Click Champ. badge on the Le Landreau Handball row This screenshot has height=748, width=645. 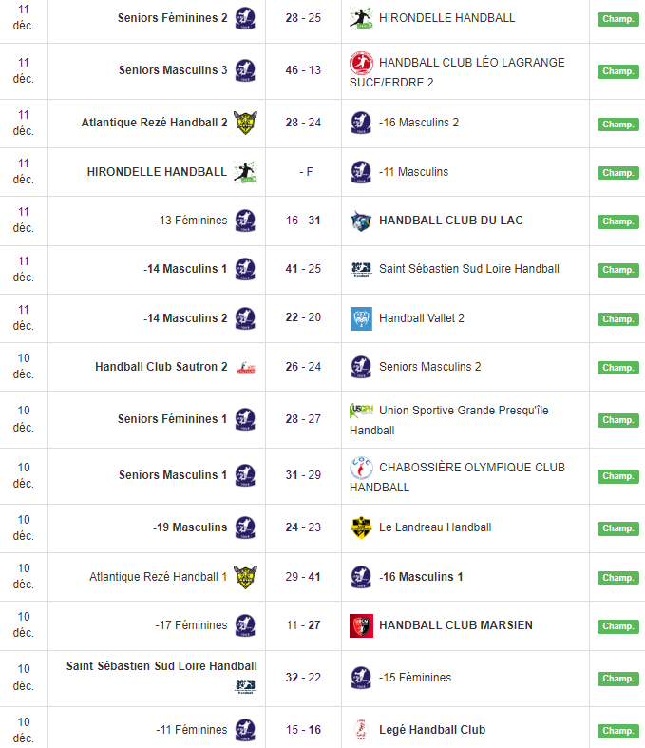tap(617, 528)
